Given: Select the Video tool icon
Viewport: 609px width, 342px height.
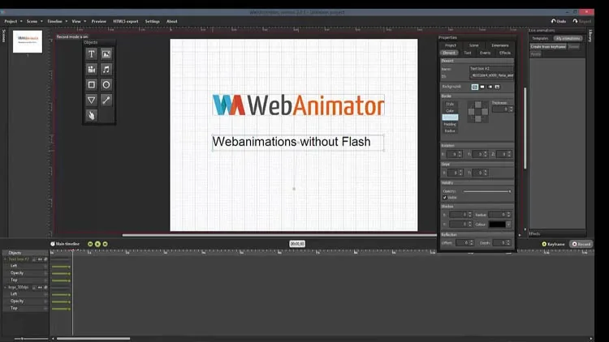Looking at the screenshot, I should coord(91,70).
